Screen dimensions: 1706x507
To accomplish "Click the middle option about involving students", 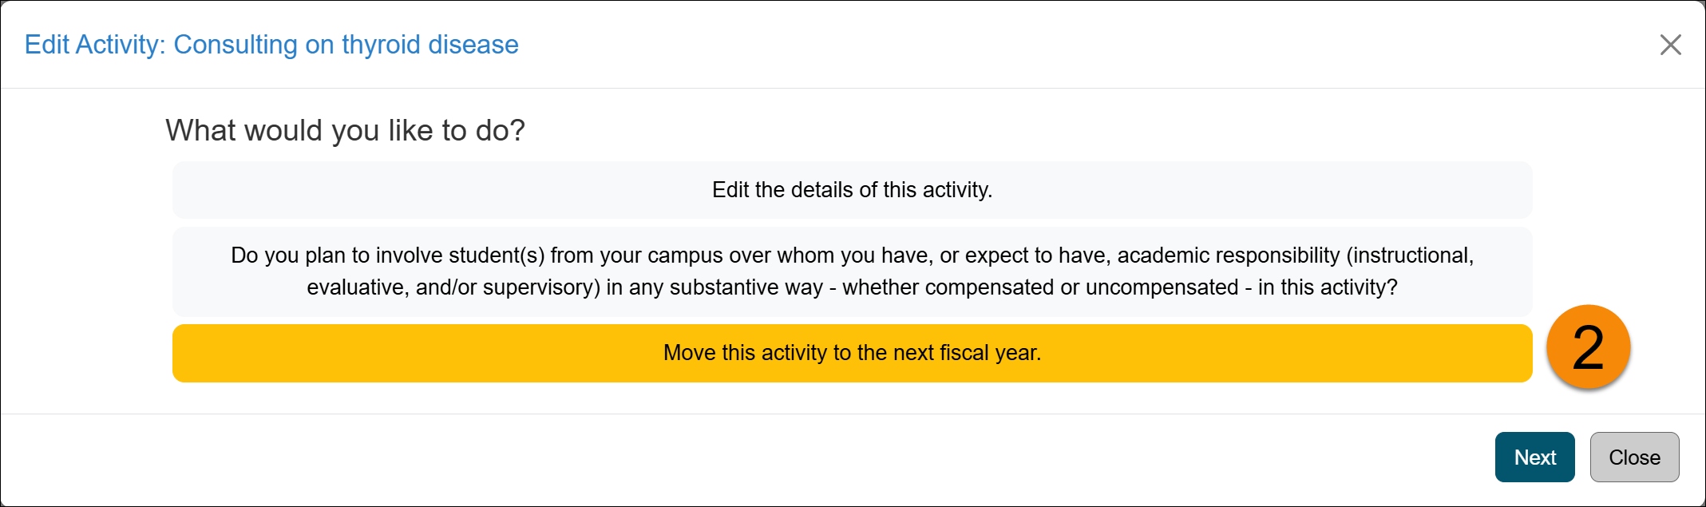I will (852, 271).
